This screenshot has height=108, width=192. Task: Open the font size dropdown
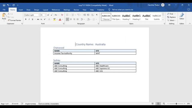pos(45,15)
